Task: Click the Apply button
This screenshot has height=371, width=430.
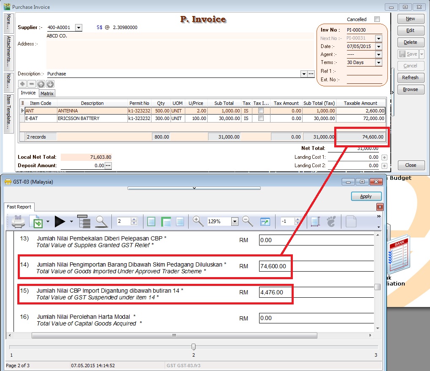Action: pos(366,196)
